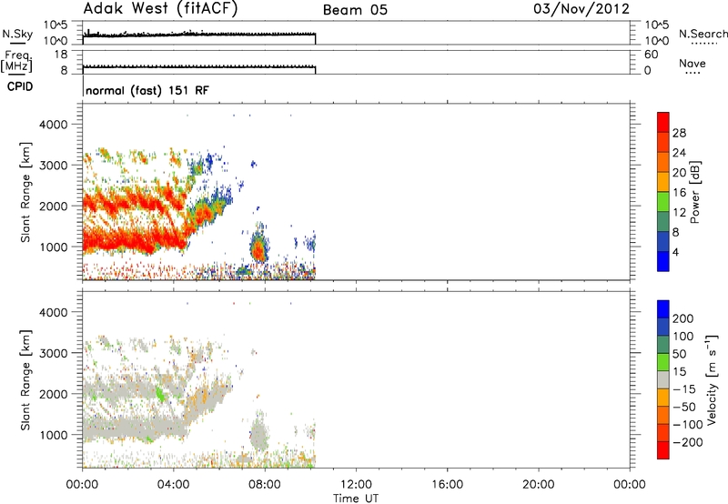
Task: Click the gray echo blob near 08:00 in the velocity panel
Action: point(258,436)
